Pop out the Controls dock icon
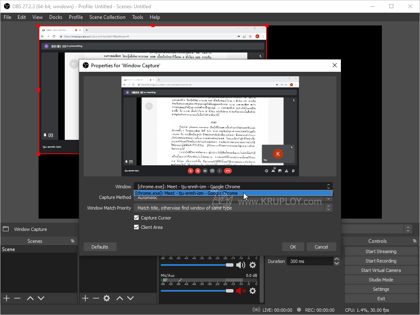This screenshot has height=315, width=420. point(414,241)
